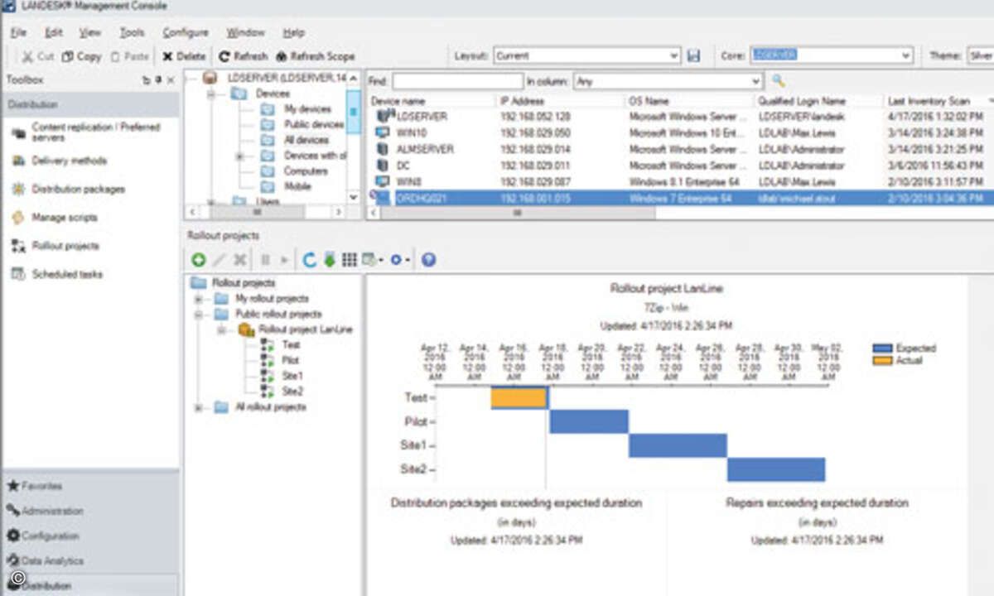Select All devices in the device tree
Viewport: 994px width, 596px height.
click(x=306, y=140)
